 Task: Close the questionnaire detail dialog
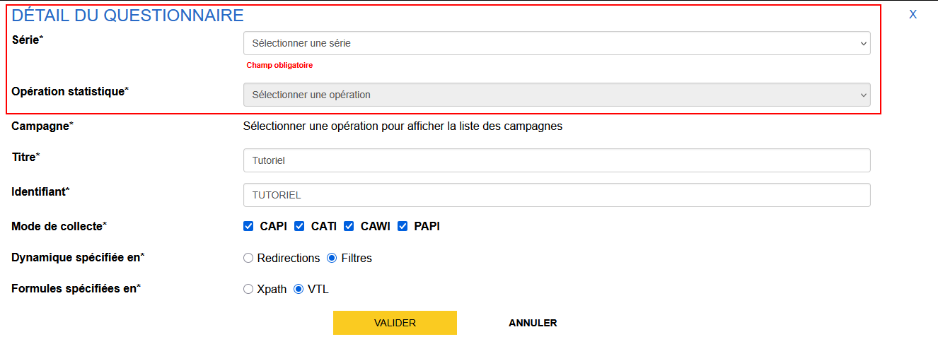[x=913, y=14]
